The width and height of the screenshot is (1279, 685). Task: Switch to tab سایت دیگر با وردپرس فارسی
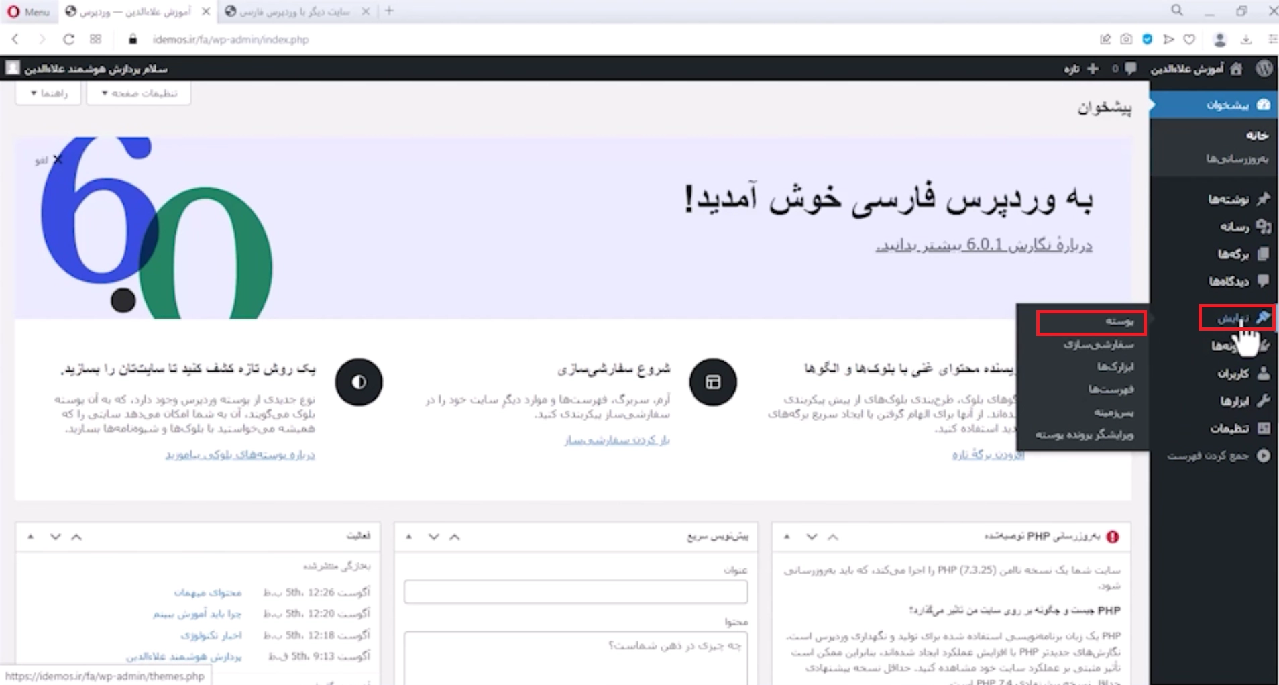[295, 11]
